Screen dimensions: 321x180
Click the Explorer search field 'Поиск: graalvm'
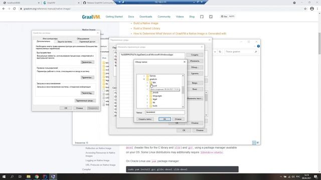coord(241,52)
